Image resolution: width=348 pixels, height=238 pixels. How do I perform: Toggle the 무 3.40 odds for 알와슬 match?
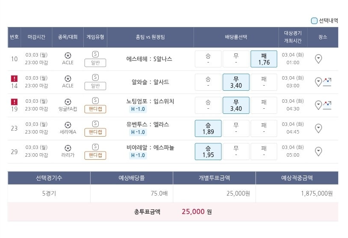pos(236,82)
